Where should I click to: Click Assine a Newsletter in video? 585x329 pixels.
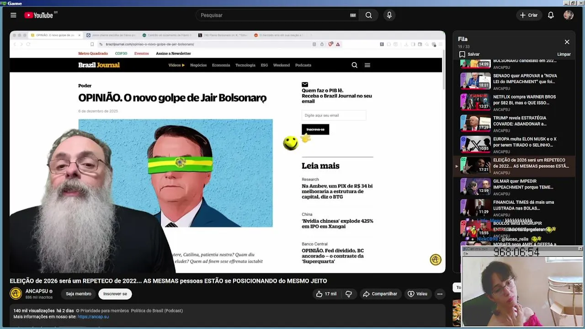coord(173,53)
